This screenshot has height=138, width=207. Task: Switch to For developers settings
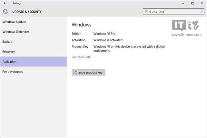click(x=13, y=72)
